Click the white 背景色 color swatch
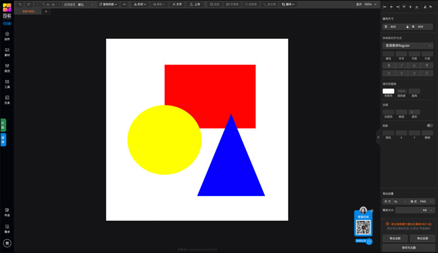The image size is (438, 253). [388, 91]
